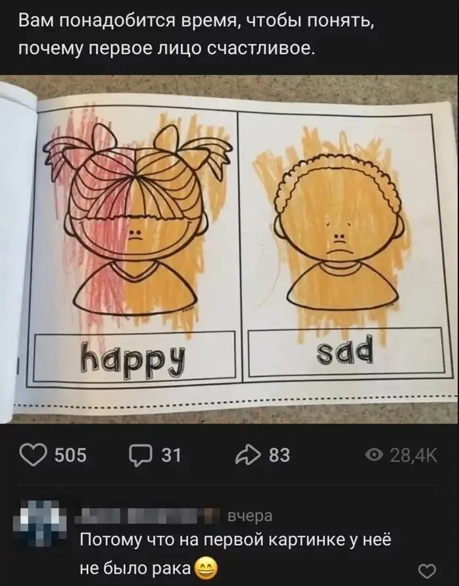Click the 28,4K views count
The width and height of the screenshot is (459, 586).
coord(413,455)
